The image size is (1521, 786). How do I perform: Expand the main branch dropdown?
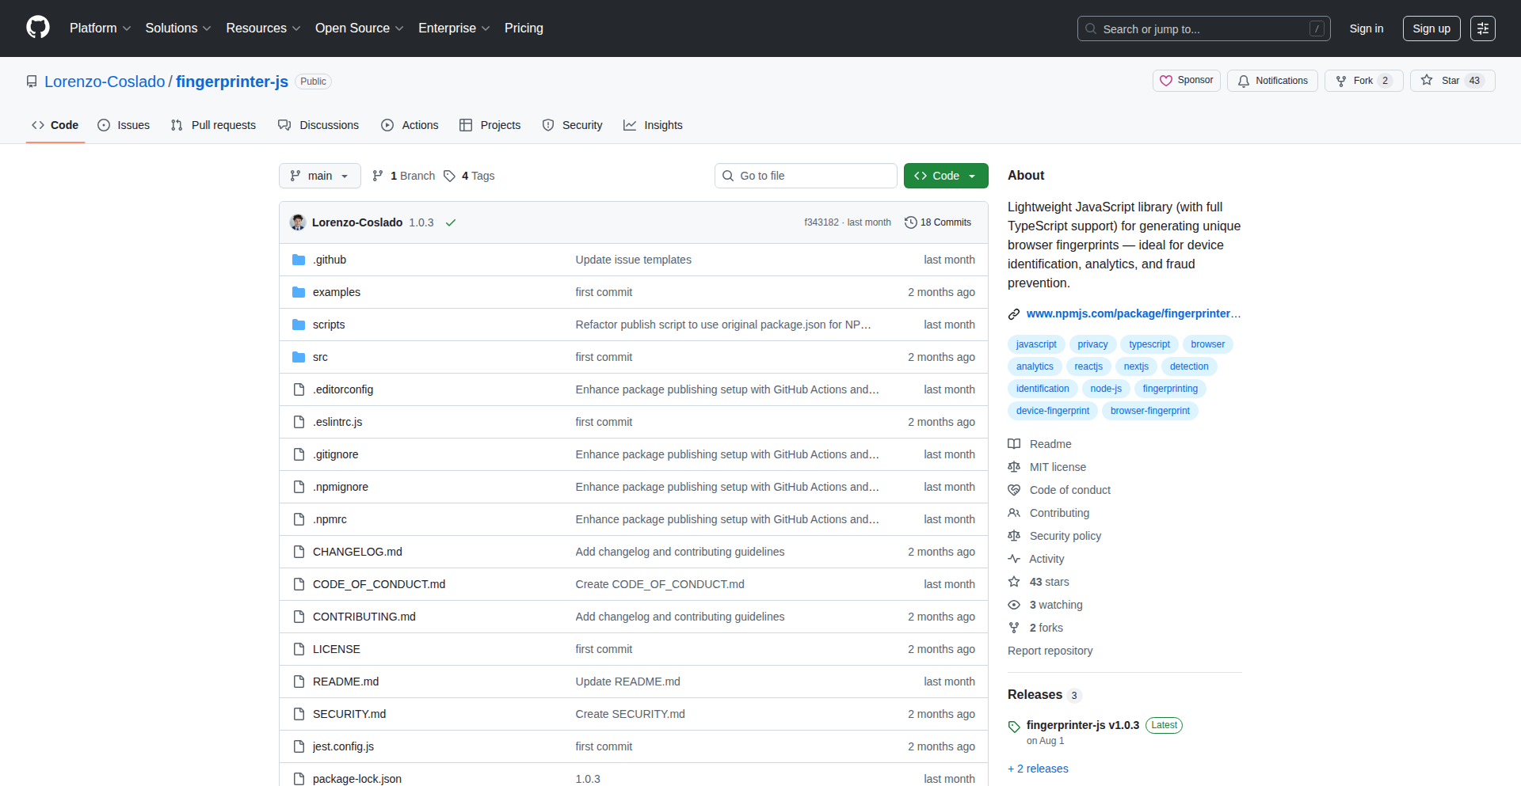320,176
